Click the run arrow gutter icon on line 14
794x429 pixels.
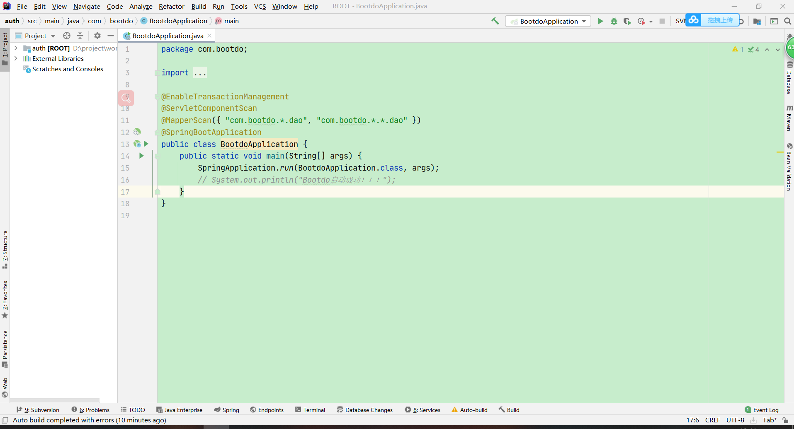pos(141,156)
